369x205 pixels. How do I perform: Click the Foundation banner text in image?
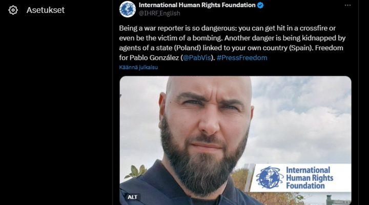tap(305, 186)
